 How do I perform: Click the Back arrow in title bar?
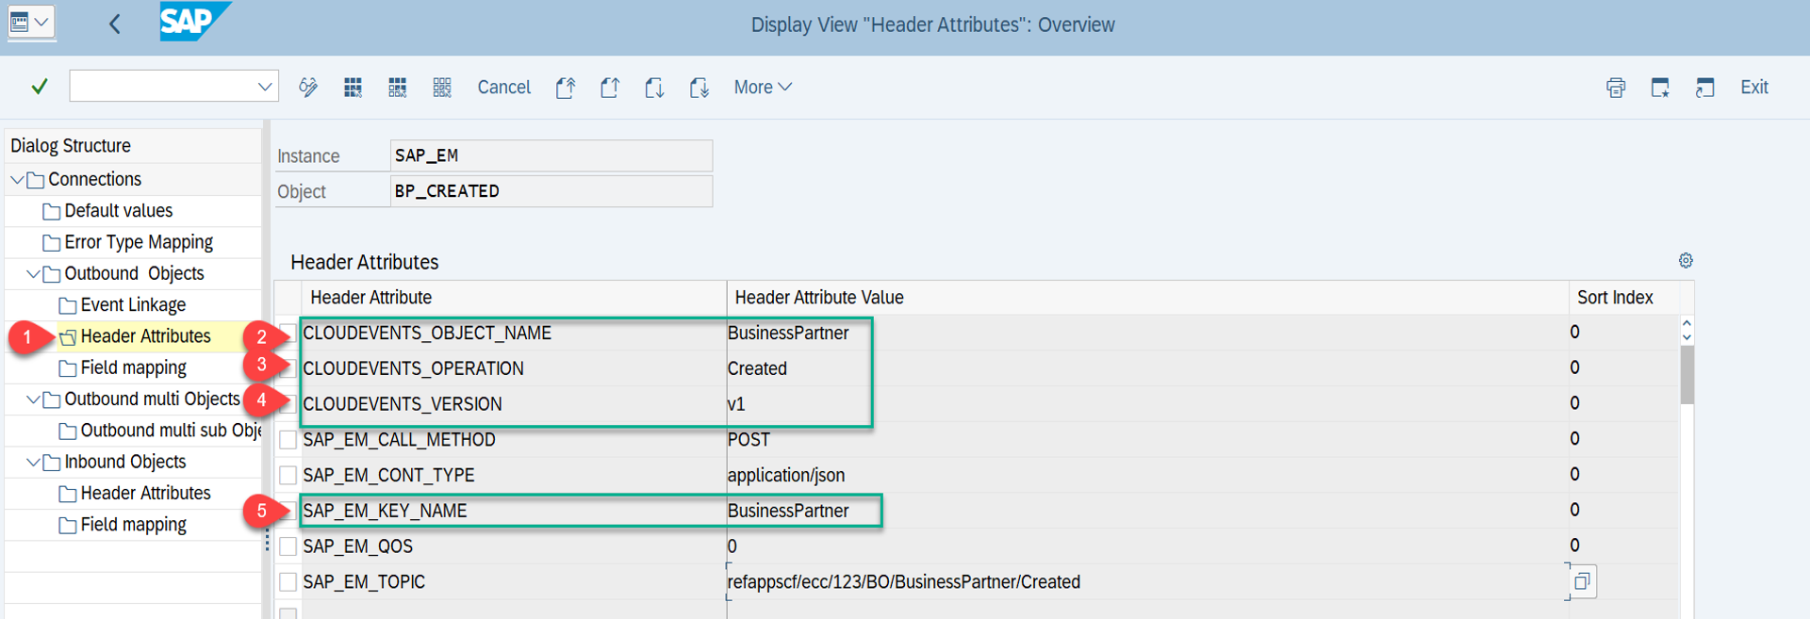click(115, 24)
